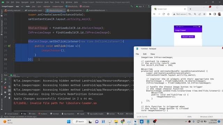Click the Windows Start button
Screen dimensions: 223x125
[69, 122]
